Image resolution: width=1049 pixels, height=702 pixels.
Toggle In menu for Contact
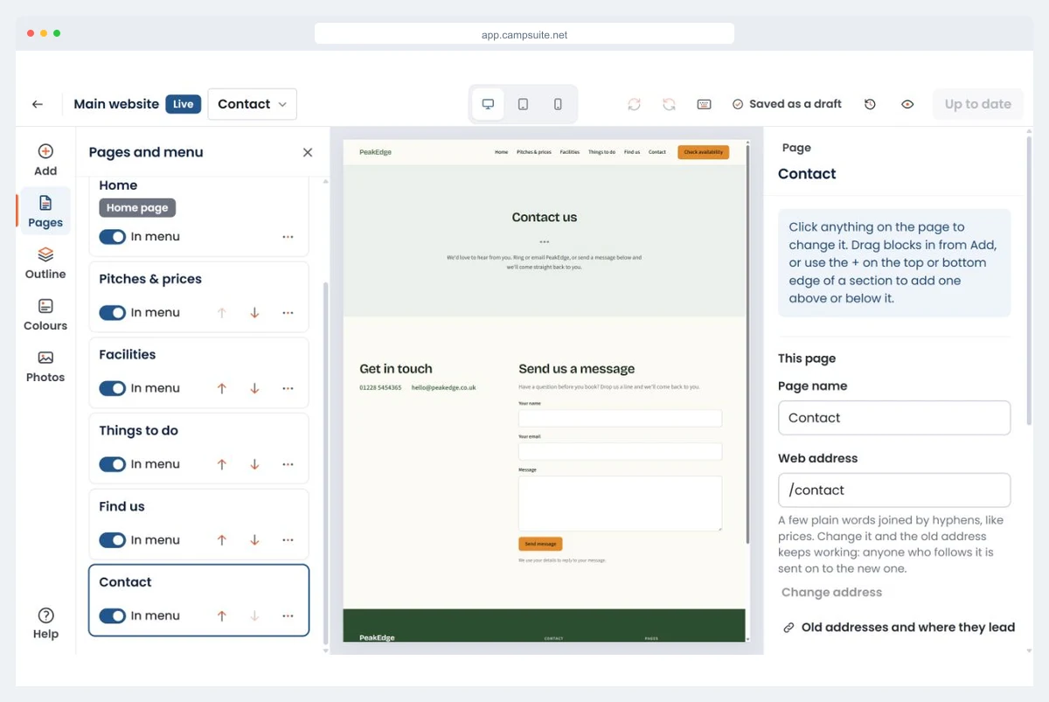click(x=113, y=615)
